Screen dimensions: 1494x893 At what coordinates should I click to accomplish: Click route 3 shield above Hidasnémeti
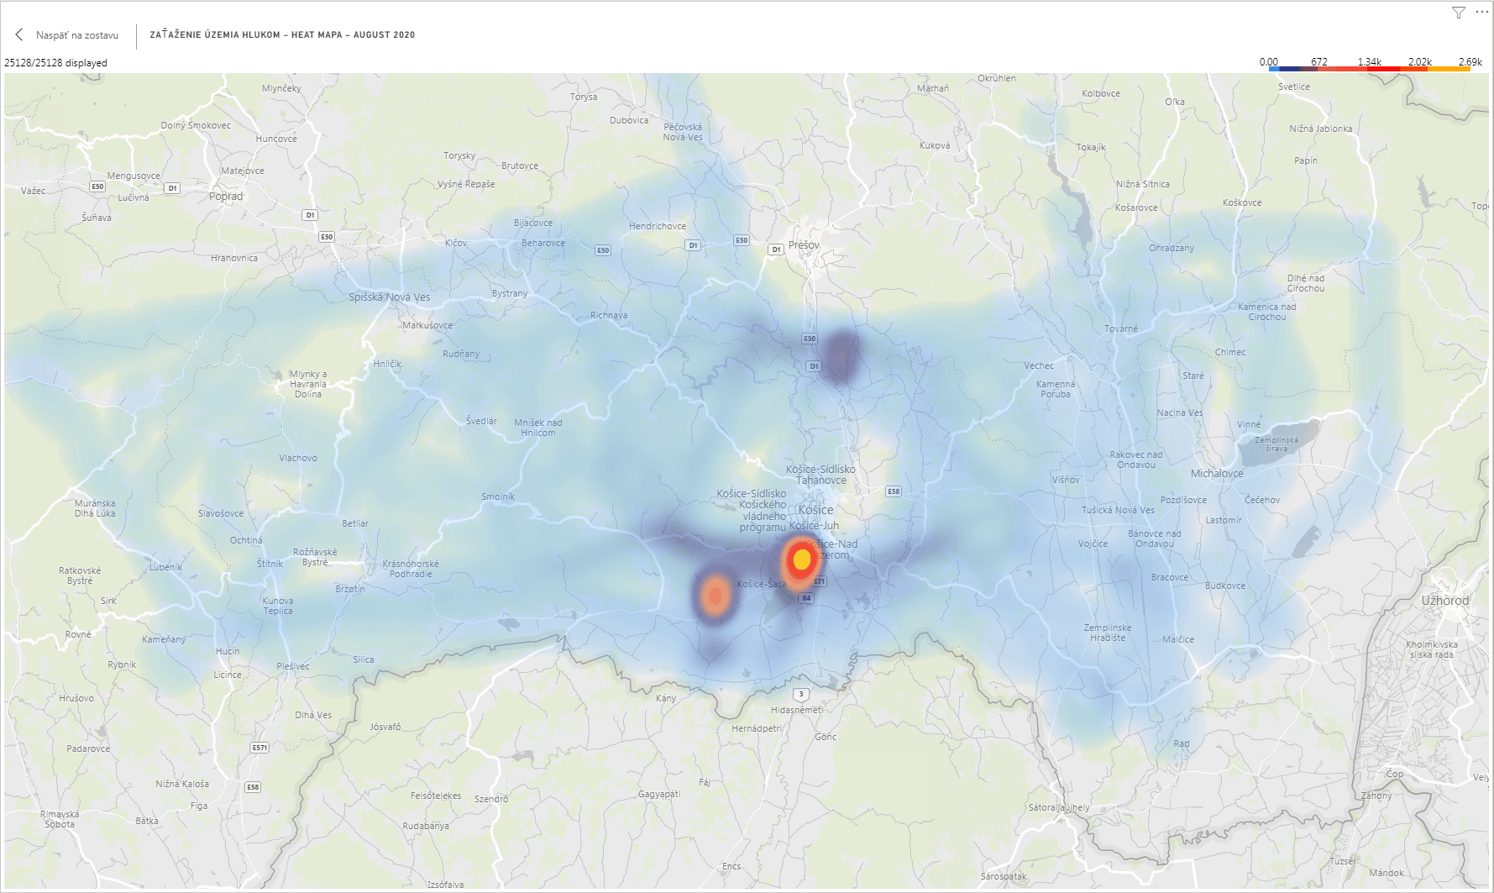[801, 694]
